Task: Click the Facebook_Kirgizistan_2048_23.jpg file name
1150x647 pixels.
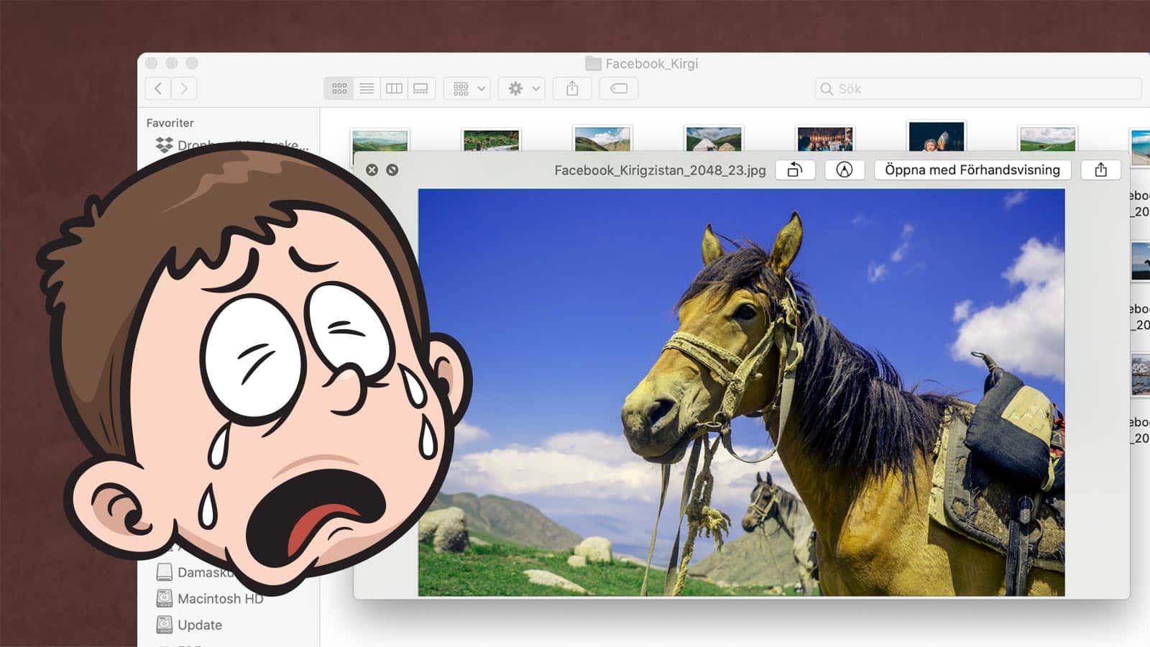Action: click(660, 170)
